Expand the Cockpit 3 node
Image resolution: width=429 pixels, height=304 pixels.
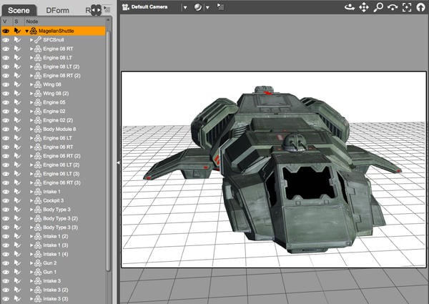tap(31, 200)
